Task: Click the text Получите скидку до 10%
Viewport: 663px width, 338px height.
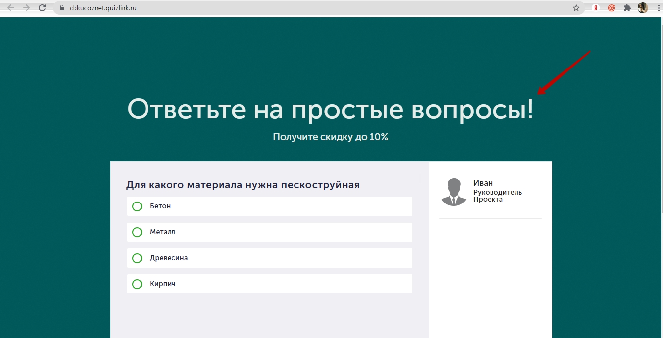Action: tap(331, 137)
